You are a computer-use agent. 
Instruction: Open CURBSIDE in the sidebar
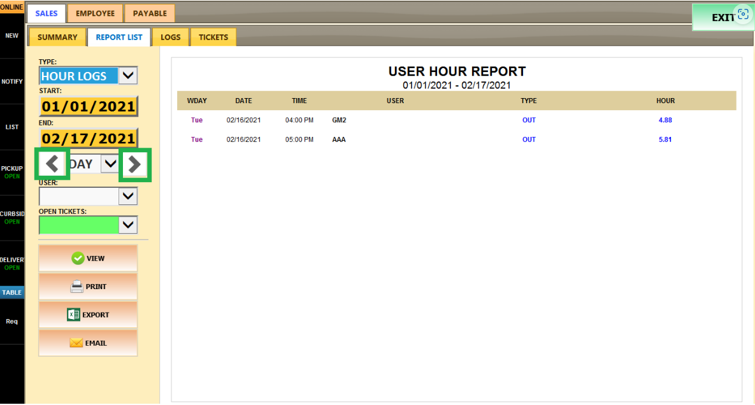tap(12, 217)
